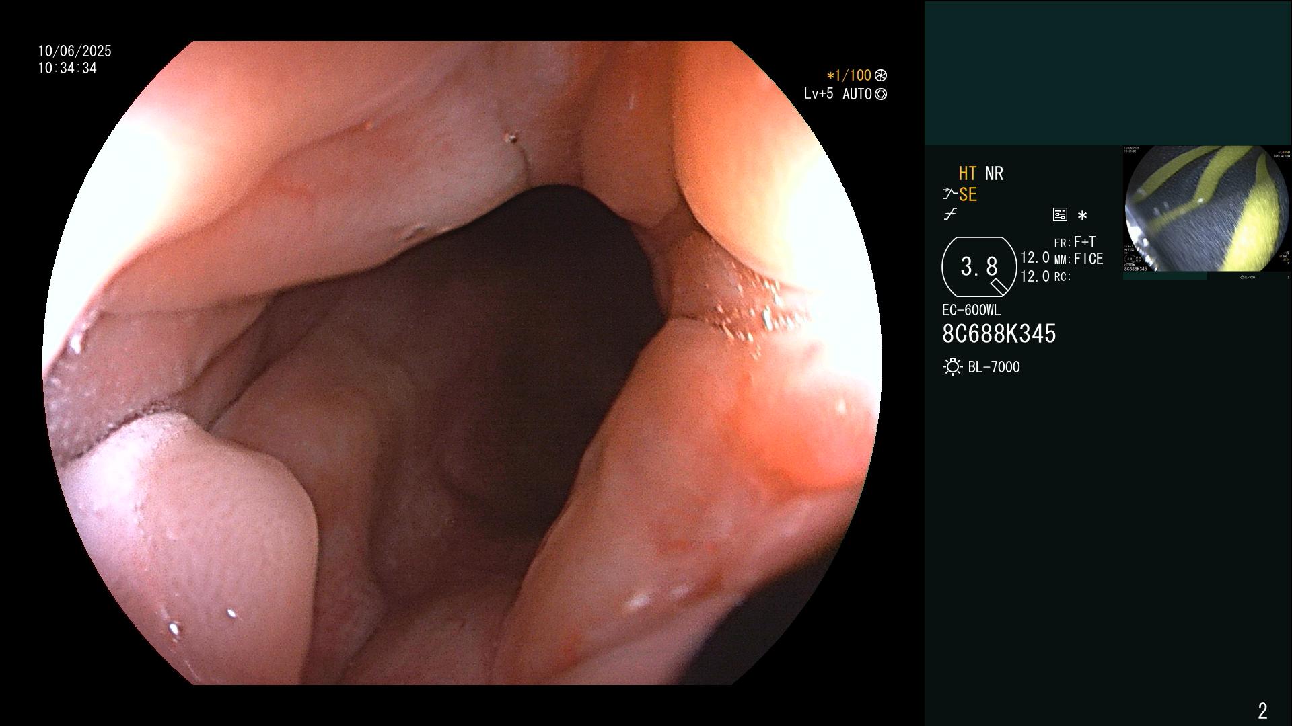Select the date 10/06/2025
This screenshot has width=1292, height=726.
click(x=75, y=51)
